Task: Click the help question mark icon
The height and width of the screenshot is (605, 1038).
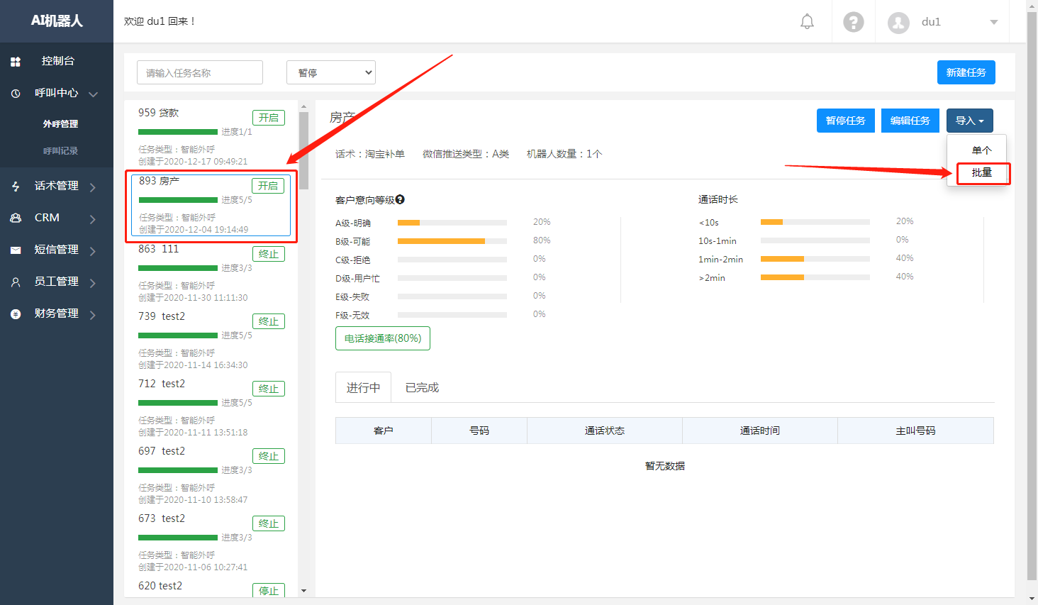Action: (x=854, y=22)
